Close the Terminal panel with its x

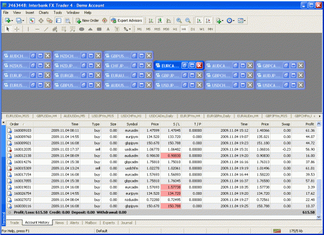pos(3,122)
